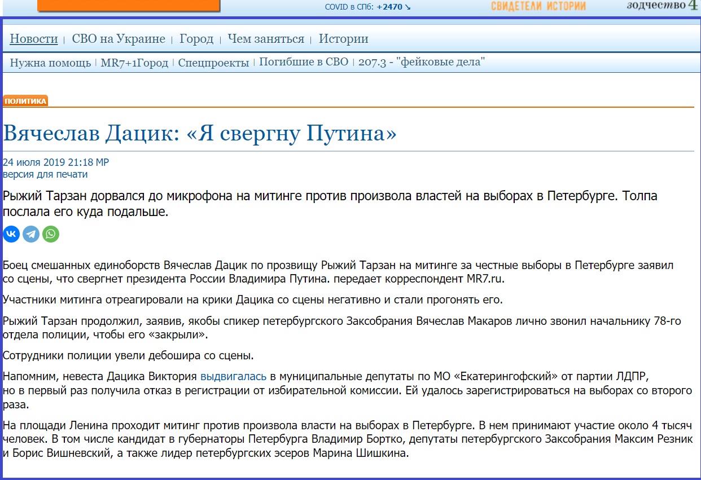701x480 pixels.
Task: Open the Свидетели истории banner
Action: click(x=538, y=6)
